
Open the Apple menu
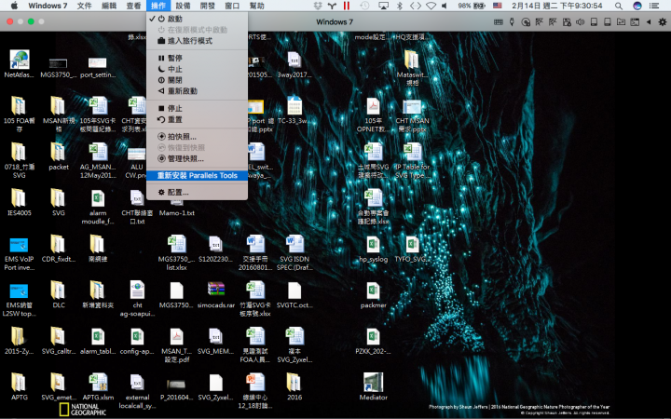[x=14, y=6]
